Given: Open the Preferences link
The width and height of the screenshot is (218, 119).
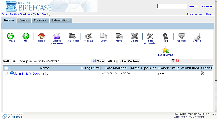Looking at the screenshot, I should coord(195,14).
